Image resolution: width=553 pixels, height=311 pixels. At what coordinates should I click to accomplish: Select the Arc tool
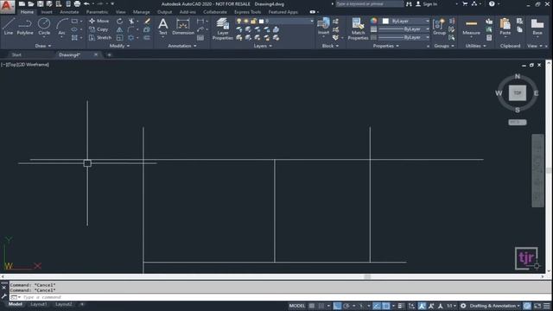pyautogui.click(x=61, y=27)
